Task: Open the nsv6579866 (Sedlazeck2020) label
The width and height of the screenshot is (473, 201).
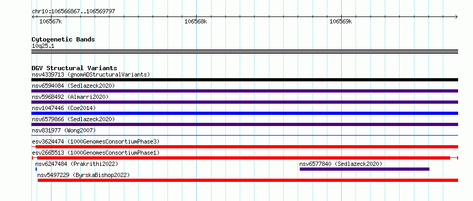Action: tap(73, 119)
